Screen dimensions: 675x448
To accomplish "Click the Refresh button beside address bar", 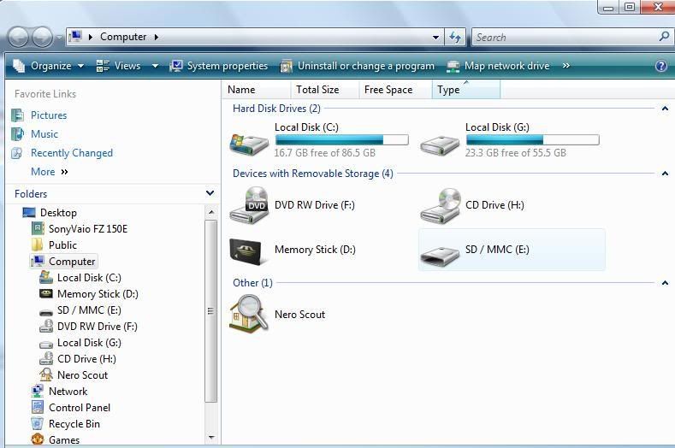I will point(455,37).
